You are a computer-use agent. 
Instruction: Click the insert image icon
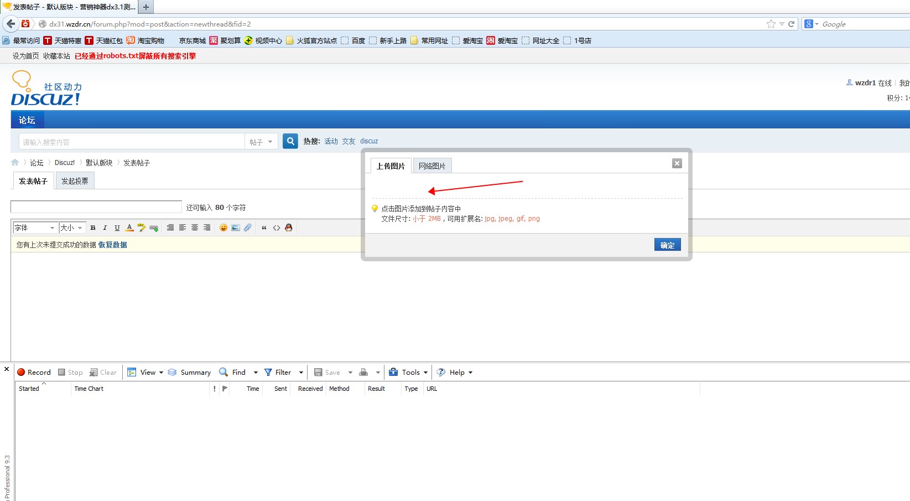click(x=236, y=228)
